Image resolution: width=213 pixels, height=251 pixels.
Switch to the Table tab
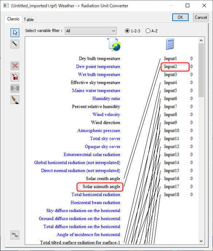[x=29, y=20]
